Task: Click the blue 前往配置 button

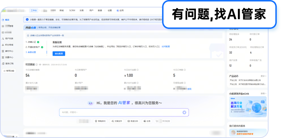Action: coord(59,53)
